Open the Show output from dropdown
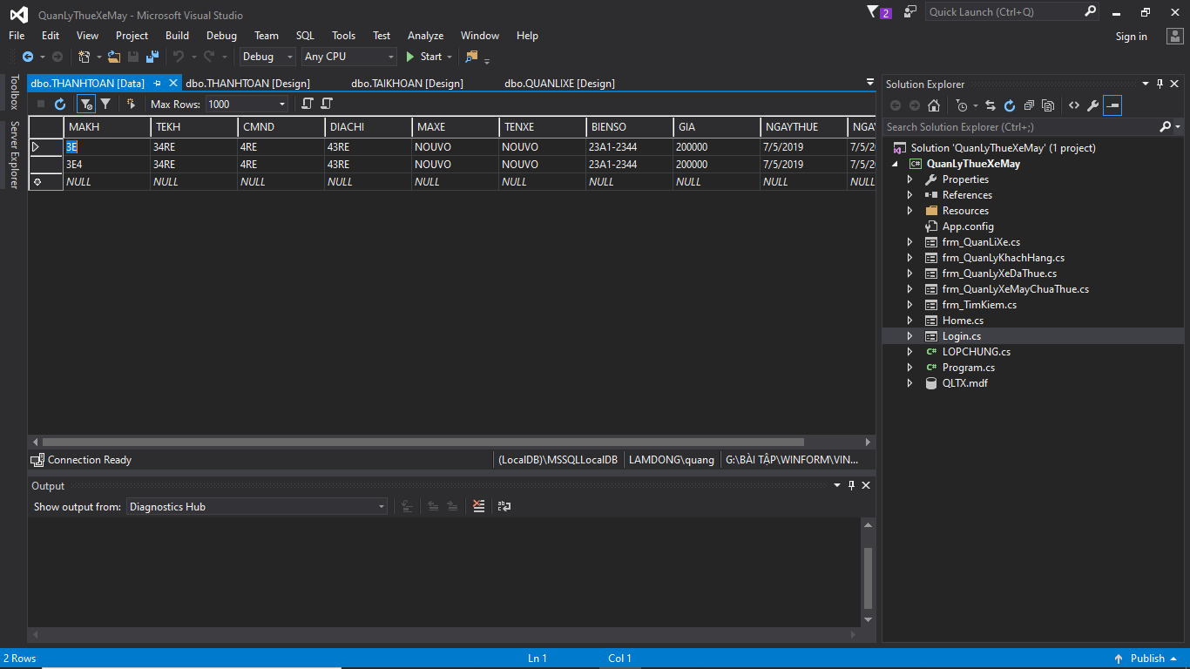 (257, 506)
